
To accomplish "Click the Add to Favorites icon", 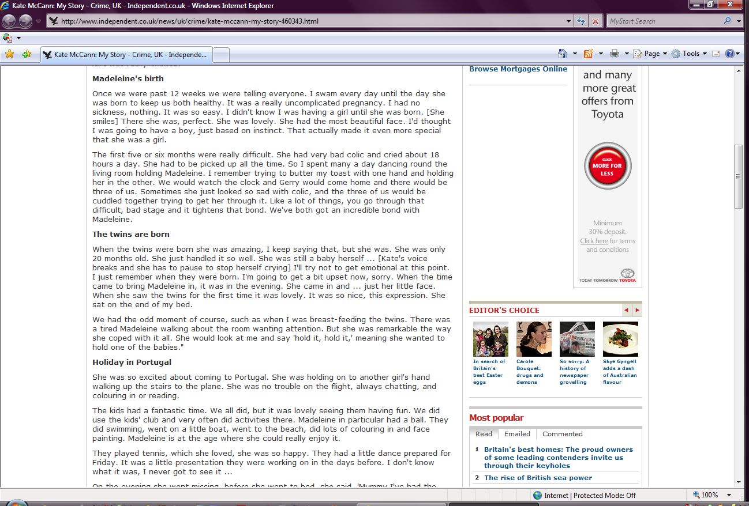I will click(x=27, y=54).
